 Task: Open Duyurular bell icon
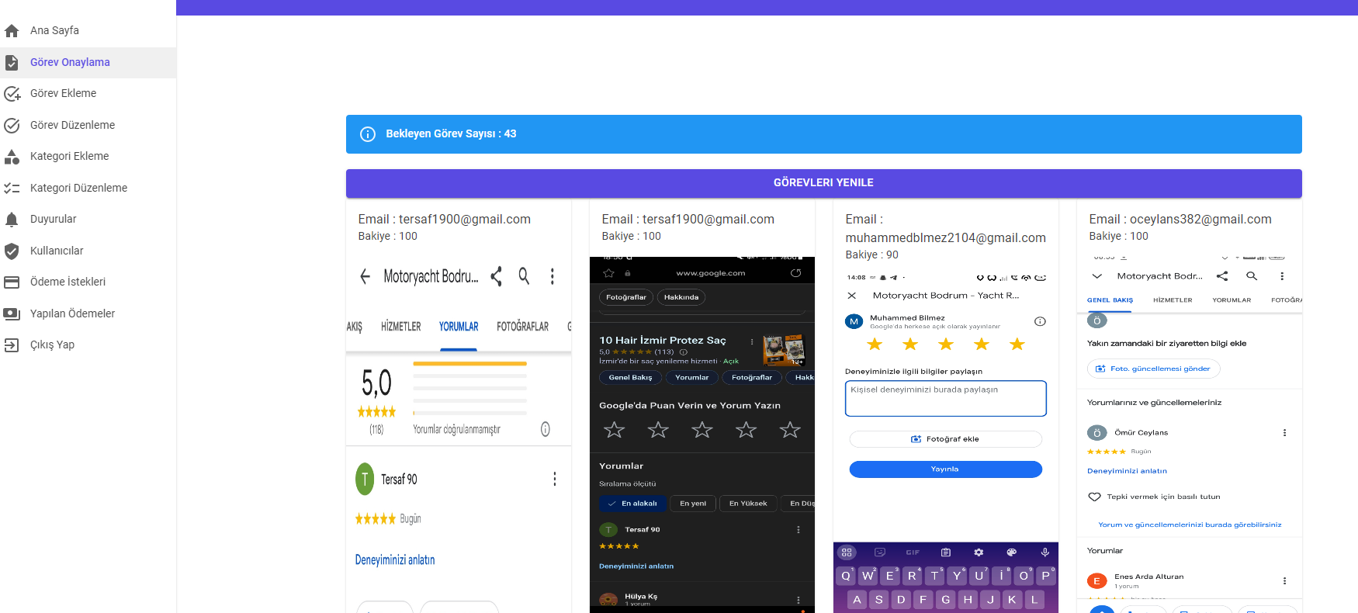coord(12,220)
